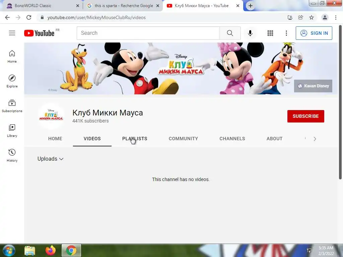343x257 pixels.
Task: Click the channel avatar image
Action: click(x=51, y=116)
